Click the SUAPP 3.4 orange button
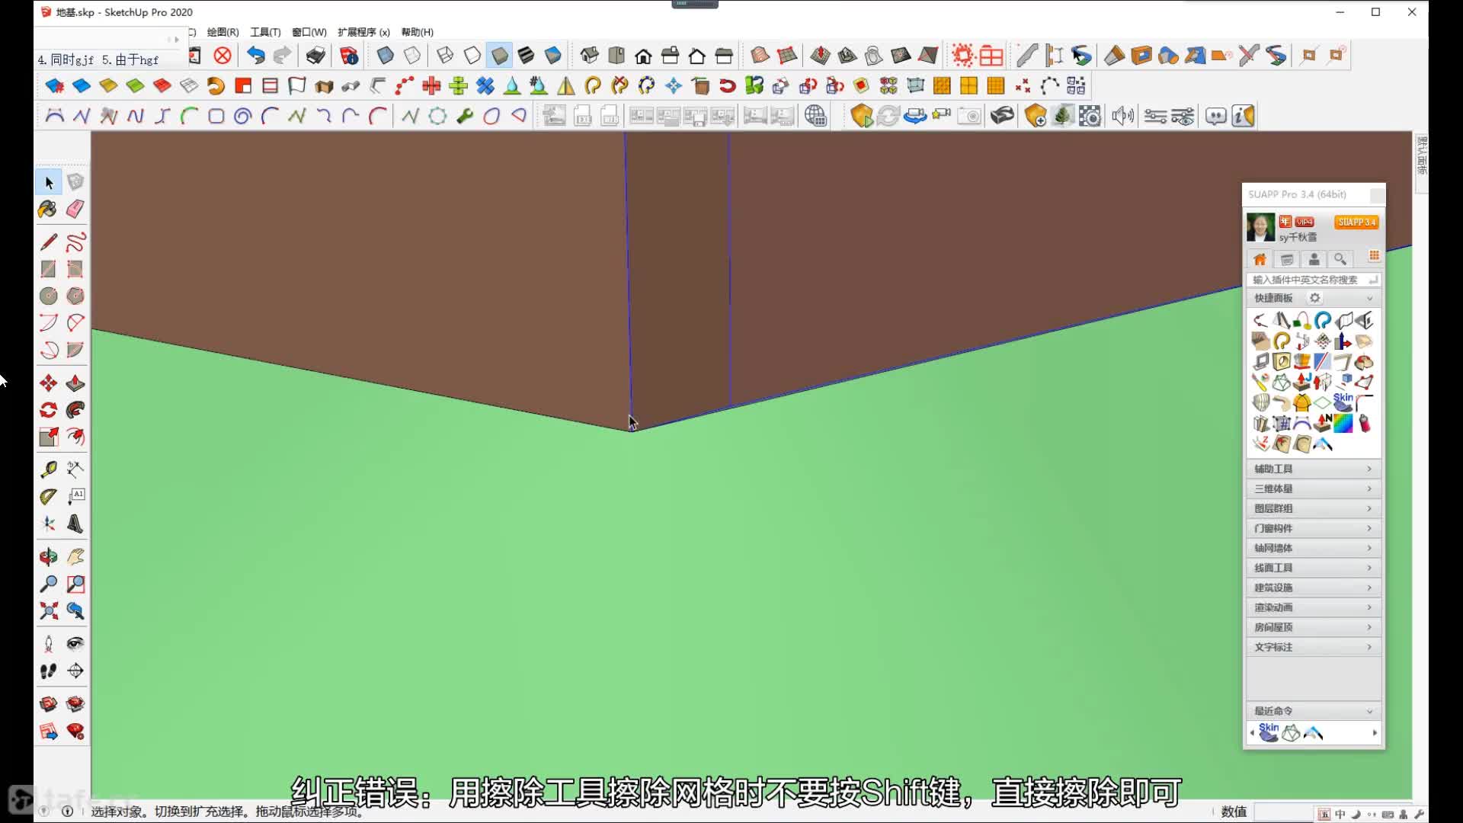The width and height of the screenshot is (1463, 823). [x=1357, y=222]
